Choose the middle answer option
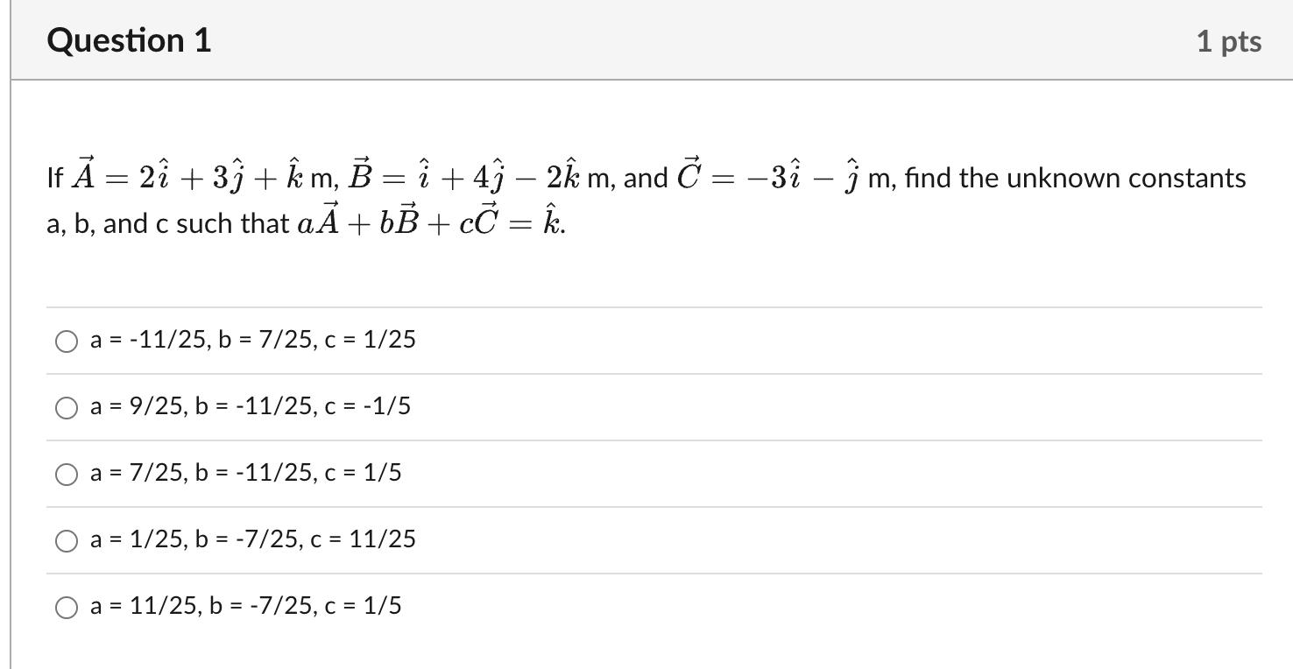The width and height of the screenshot is (1293, 669). click(67, 475)
